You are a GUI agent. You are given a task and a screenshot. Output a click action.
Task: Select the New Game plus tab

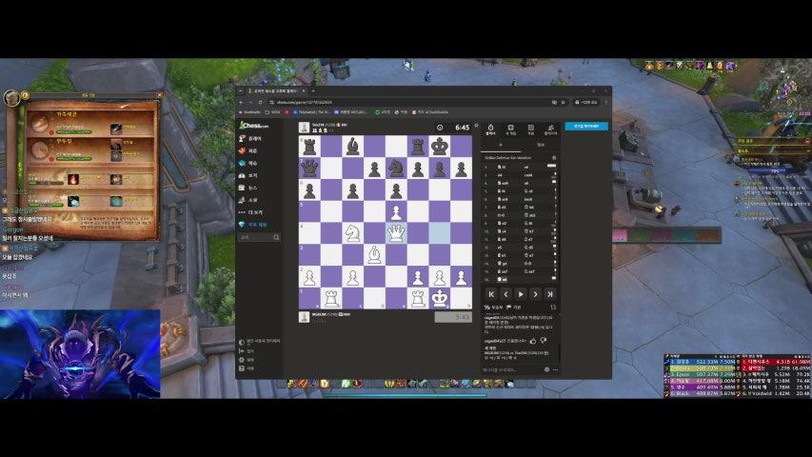coord(510,129)
